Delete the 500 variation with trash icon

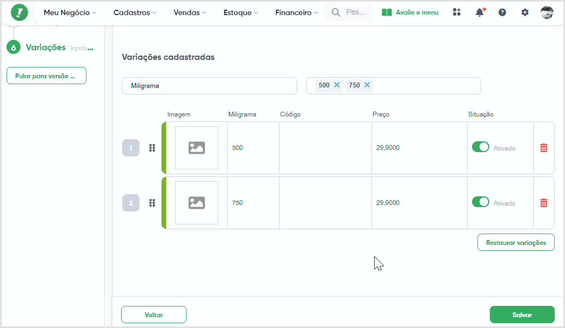pos(544,148)
